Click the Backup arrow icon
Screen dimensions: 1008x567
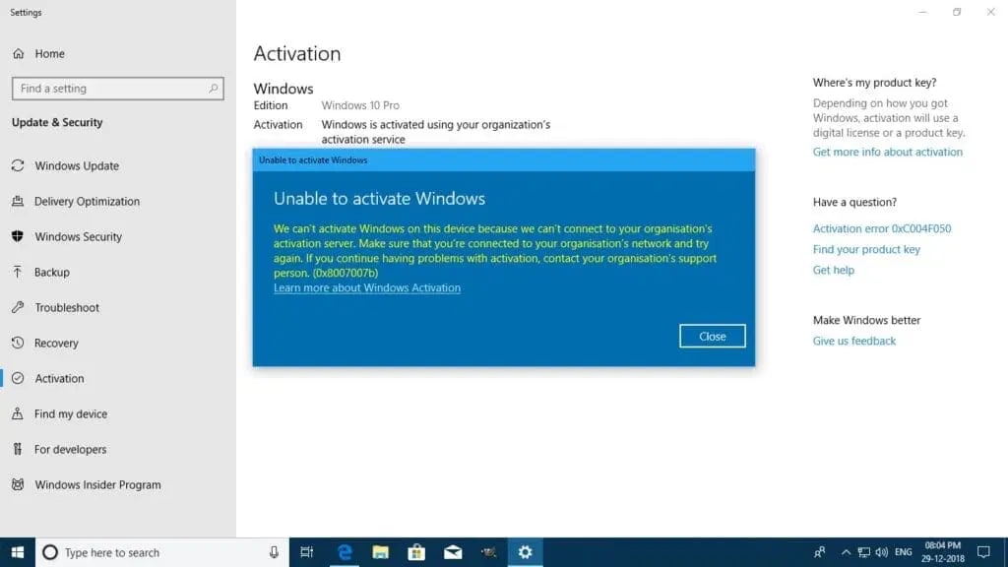[18, 272]
